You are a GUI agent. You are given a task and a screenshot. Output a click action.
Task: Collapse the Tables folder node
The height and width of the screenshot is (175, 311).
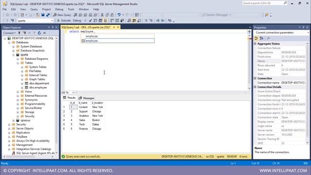[18, 63]
